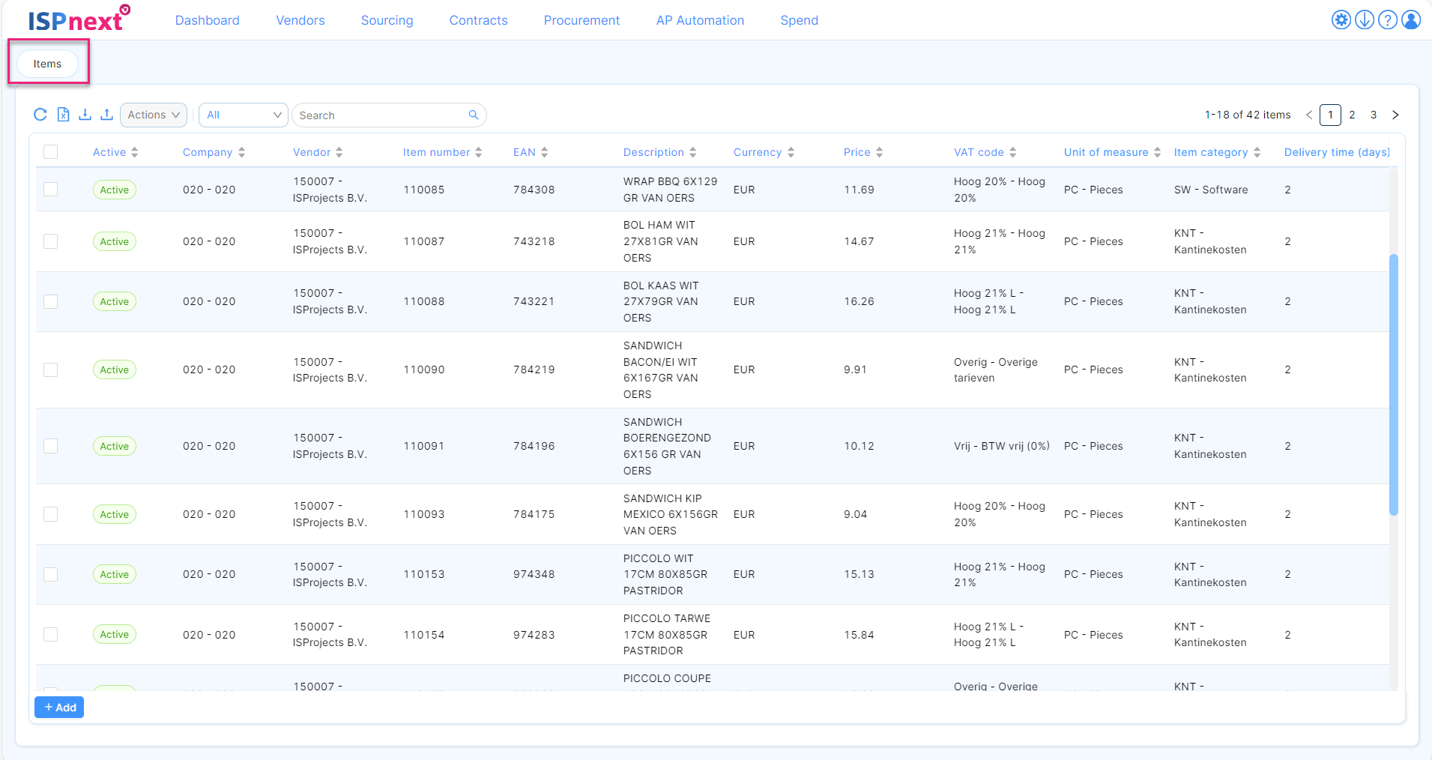Click the search magnifier icon
The width and height of the screenshot is (1432, 760).
tap(474, 115)
